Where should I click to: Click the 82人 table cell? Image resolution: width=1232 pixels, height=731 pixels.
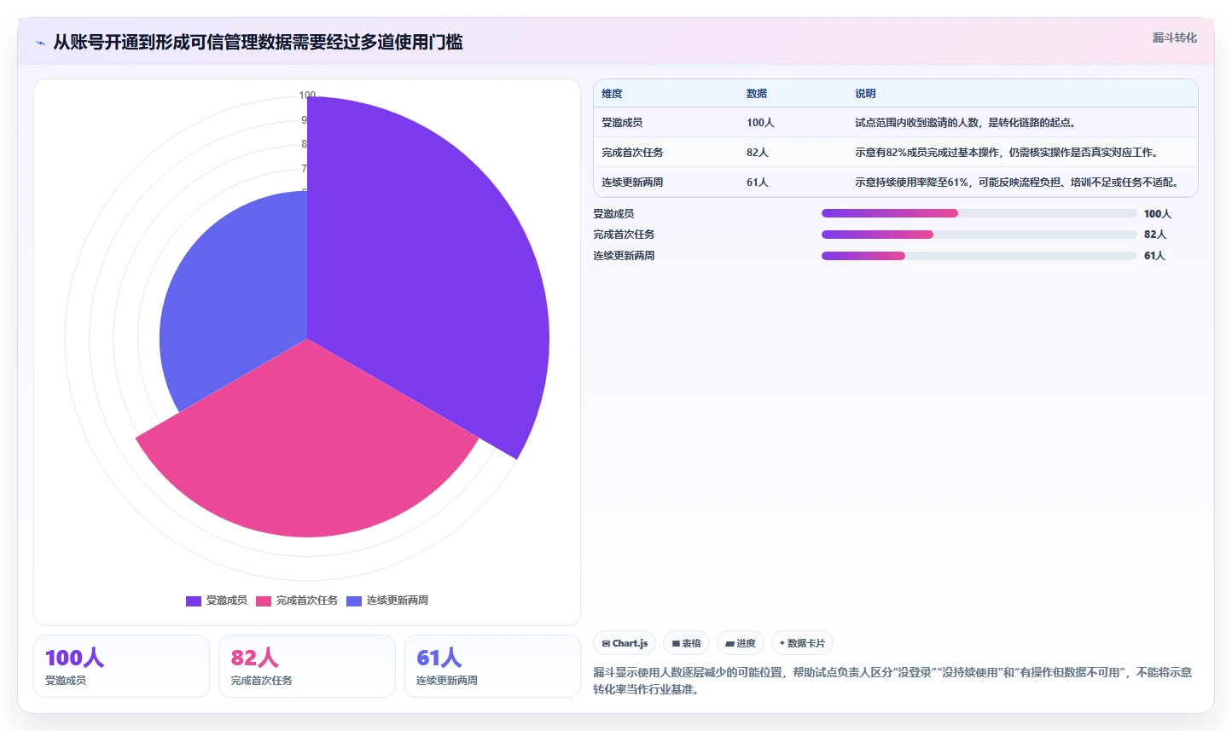(x=758, y=153)
